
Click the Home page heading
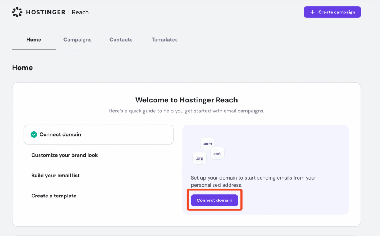coord(22,68)
